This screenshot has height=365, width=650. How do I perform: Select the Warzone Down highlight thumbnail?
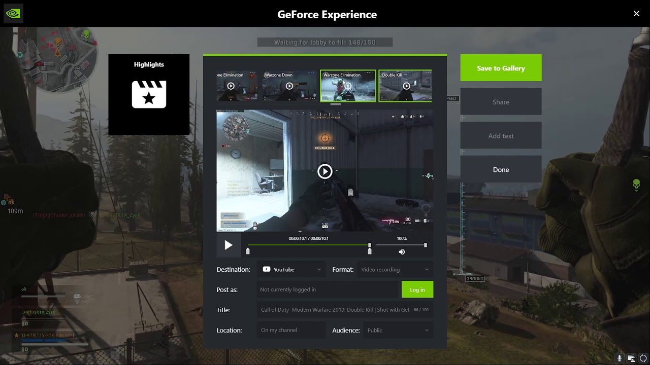coord(289,86)
